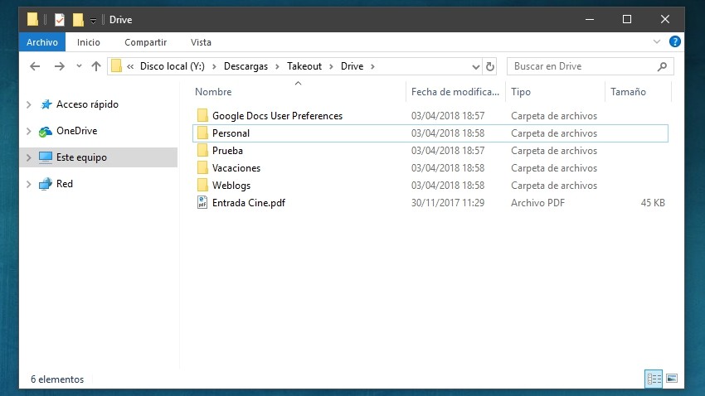The width and height of the screenshot is (705, 396).
Task: Go up one folder level arrow
Action: [96, 66]
